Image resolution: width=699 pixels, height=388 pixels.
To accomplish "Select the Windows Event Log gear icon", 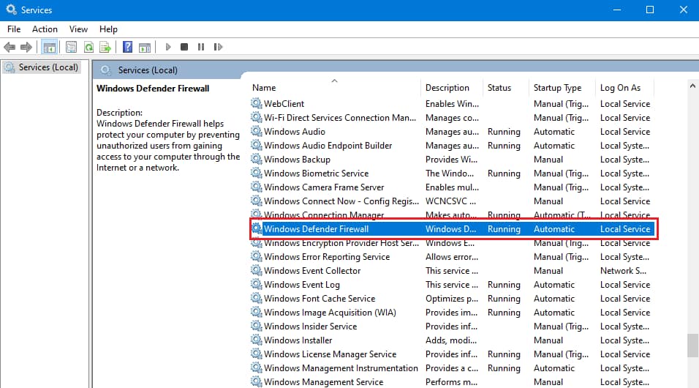I will [x=257, y=284].
